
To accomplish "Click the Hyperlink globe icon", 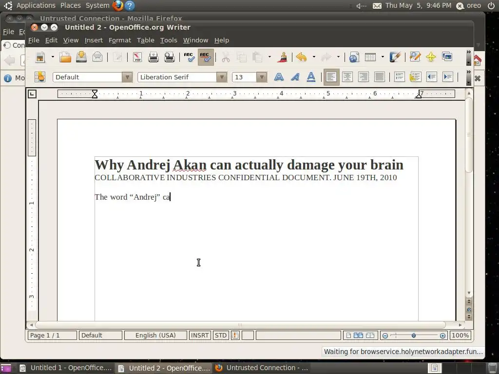I will tap(354, 57).
